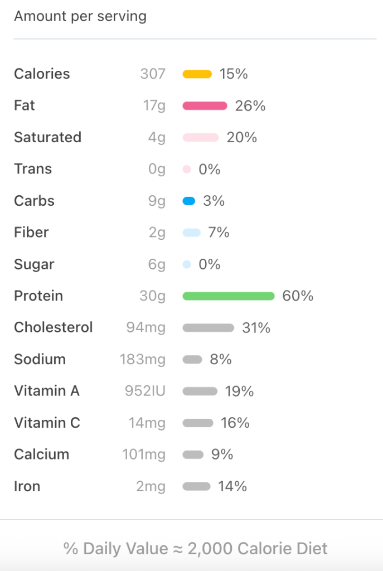Click the Iron row label
The image size is (383, 571).
click(27, 486)
